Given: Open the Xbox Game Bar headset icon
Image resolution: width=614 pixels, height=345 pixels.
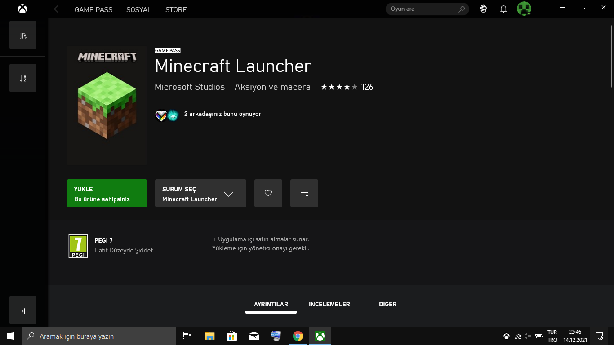Looking at the screenshot, I should pyautogui.click(x=483, y=9).
